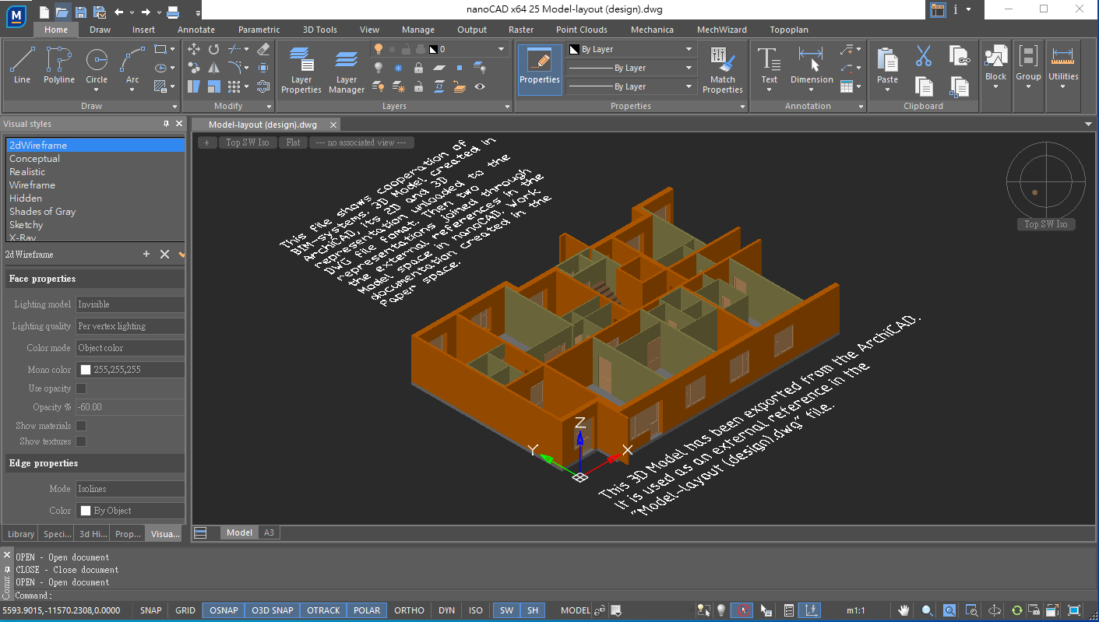
Task: Click the Paste clipboard icon
Action: pos(887,65)
